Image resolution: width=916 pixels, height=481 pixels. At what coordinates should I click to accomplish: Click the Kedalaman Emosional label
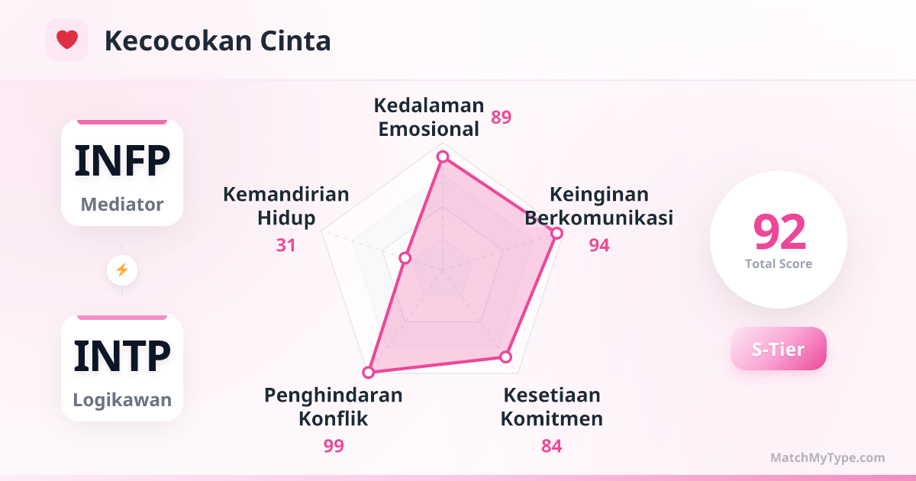pyautogui.click(x=431, y=118)
